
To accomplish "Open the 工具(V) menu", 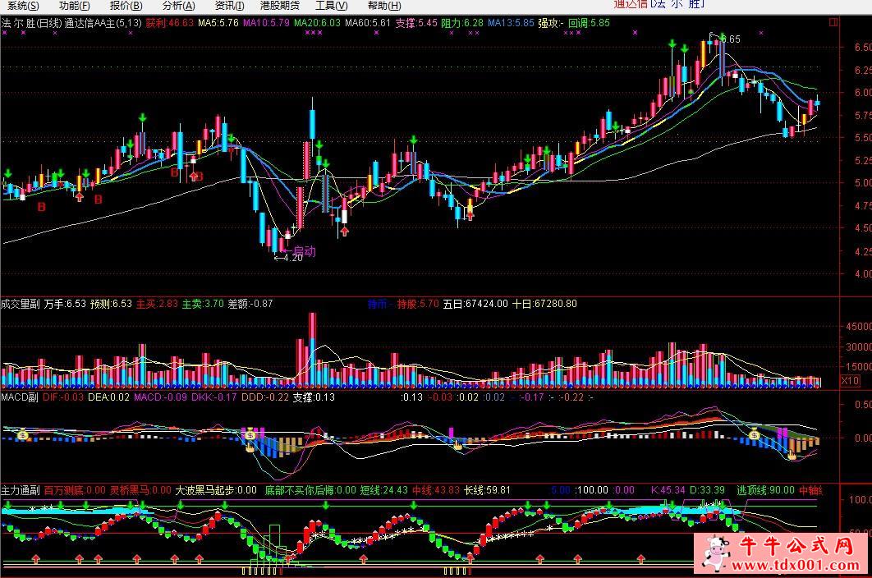I will (332, 6).
